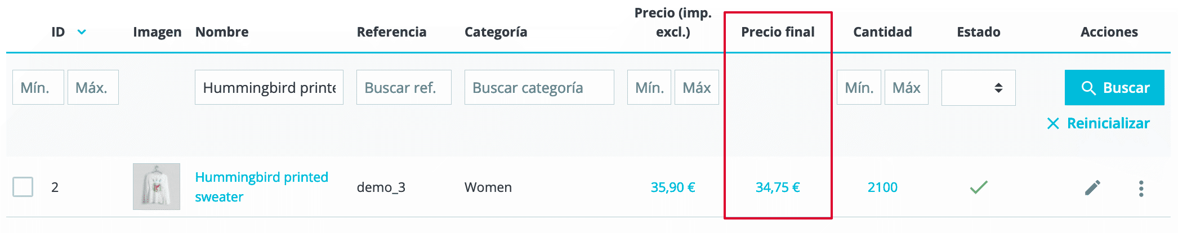Sort by ID using the chevron arrow
The width and height of the screenshot is (1178, 233).
(82, 32)
